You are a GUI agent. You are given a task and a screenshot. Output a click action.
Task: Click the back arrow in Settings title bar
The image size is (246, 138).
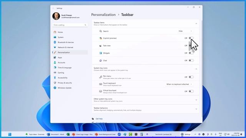53,8
